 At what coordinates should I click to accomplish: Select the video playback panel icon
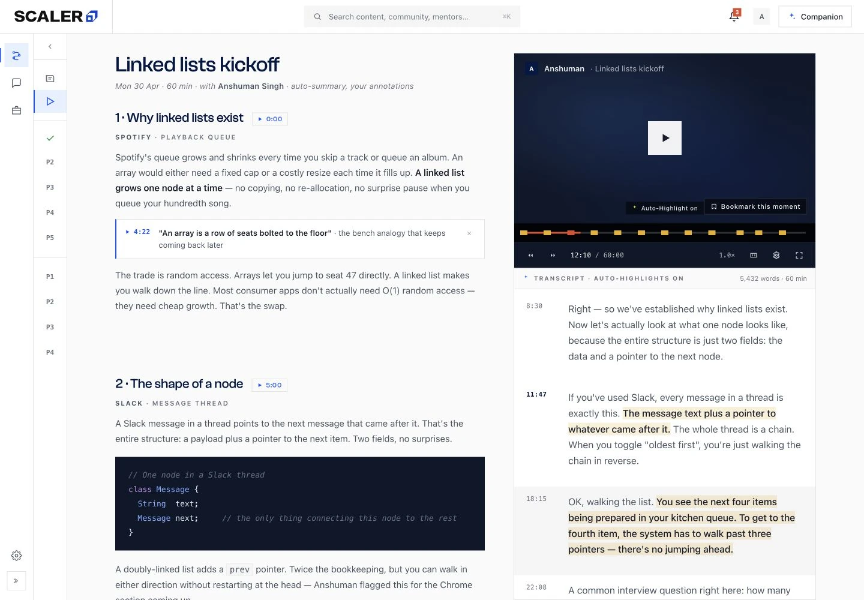(50, 101)
